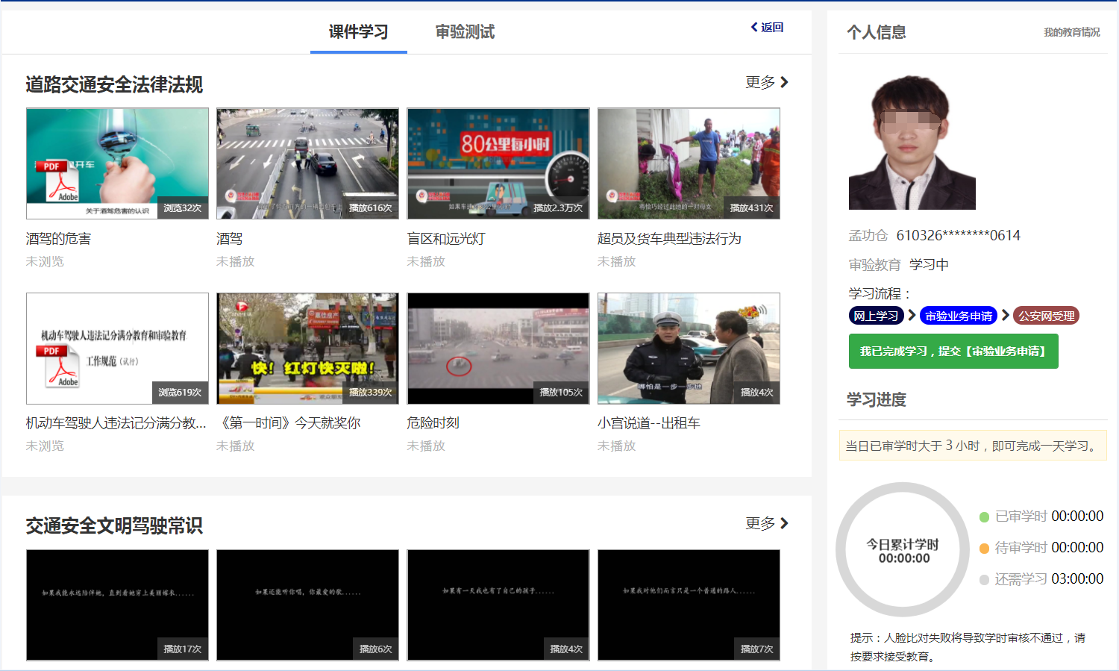This screenshot has height=671, width=1119.
Task: Select the 课件学习 tab
Action: 358,32
